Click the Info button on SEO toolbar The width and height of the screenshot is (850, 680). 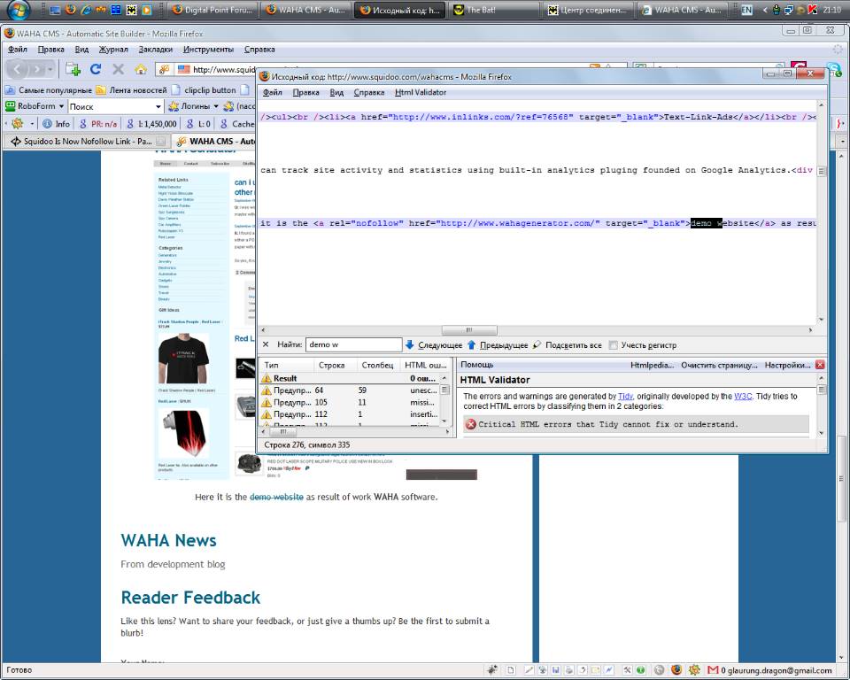(x=57, y=124)
